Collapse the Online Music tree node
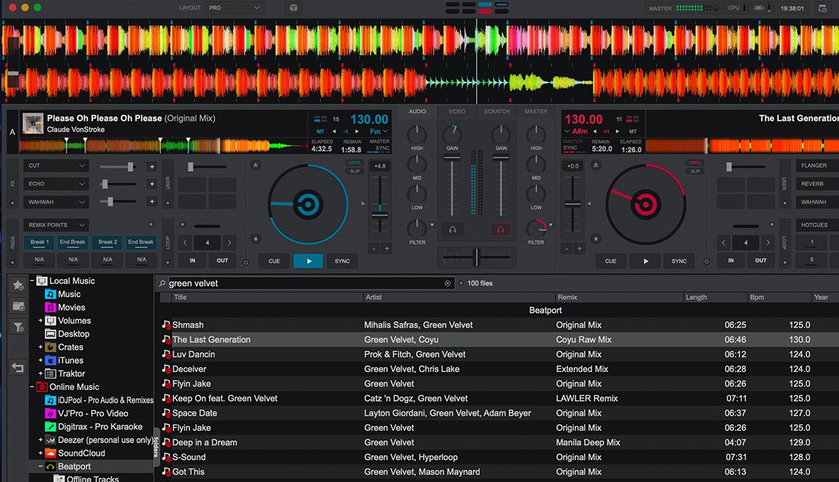 click(x=32, y=387)
